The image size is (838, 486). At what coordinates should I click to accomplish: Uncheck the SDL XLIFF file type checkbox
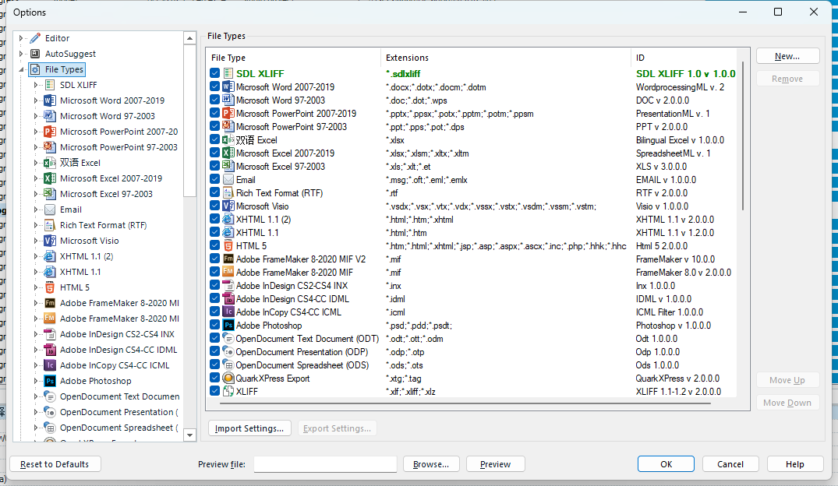pyautogui.click(x=215, y=74)
